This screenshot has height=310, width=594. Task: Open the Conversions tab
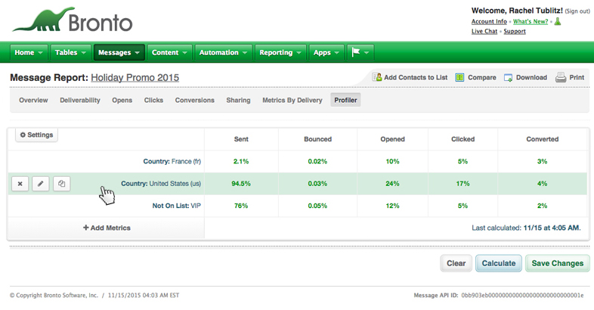(x=194, y=100)
